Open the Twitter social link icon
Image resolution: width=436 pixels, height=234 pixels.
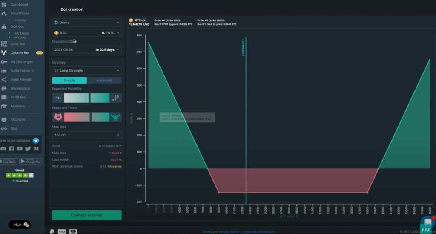28,149
